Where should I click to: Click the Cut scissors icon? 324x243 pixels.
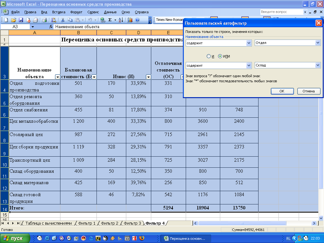63,20
